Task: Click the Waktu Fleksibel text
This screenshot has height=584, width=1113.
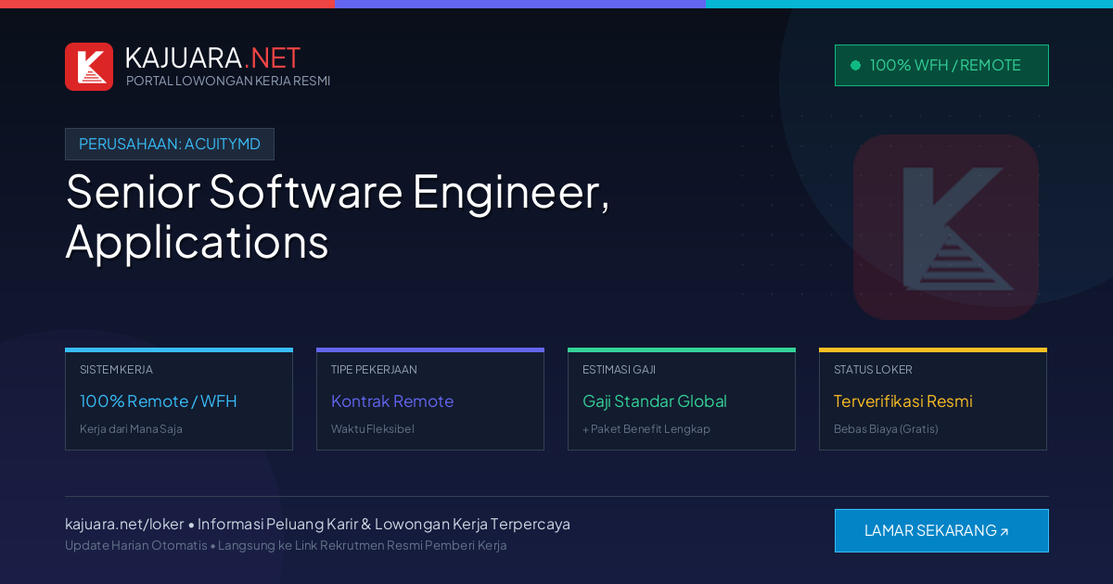Action: pyautogui.click(x=373, y=429)
